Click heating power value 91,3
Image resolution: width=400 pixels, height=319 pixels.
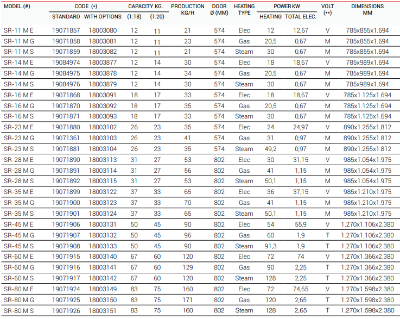tap(270, 246)
